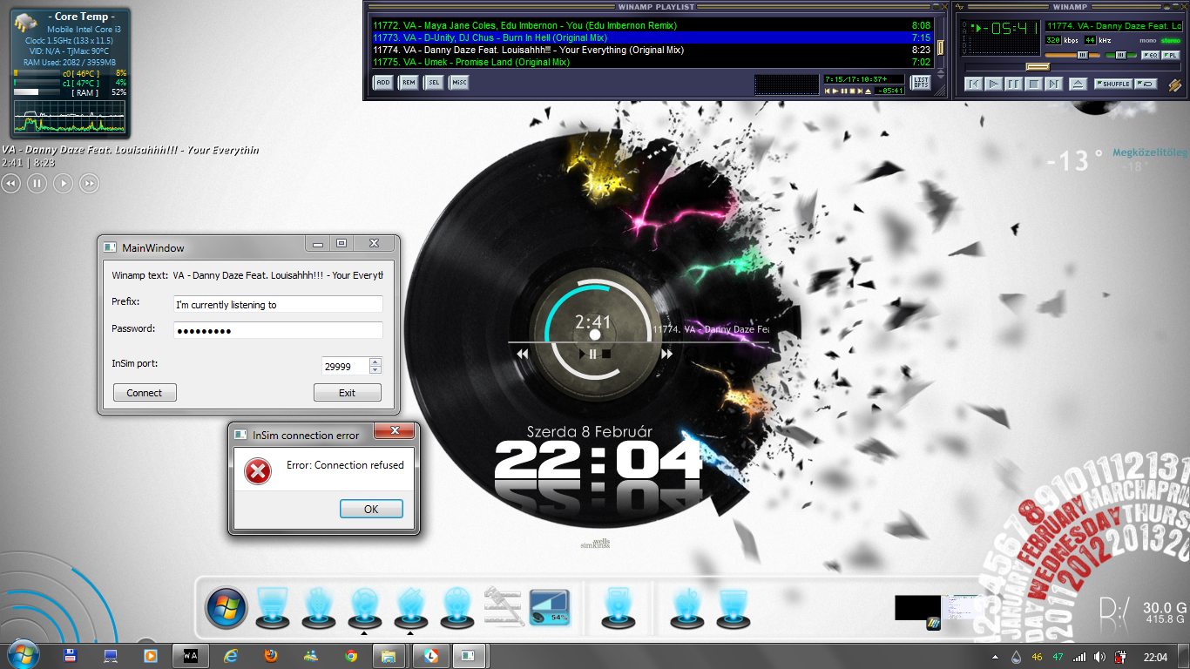Toggle Shuffle in Winamp
Viewport: 1190px width, 669px height.
[x=1113, y=84]
